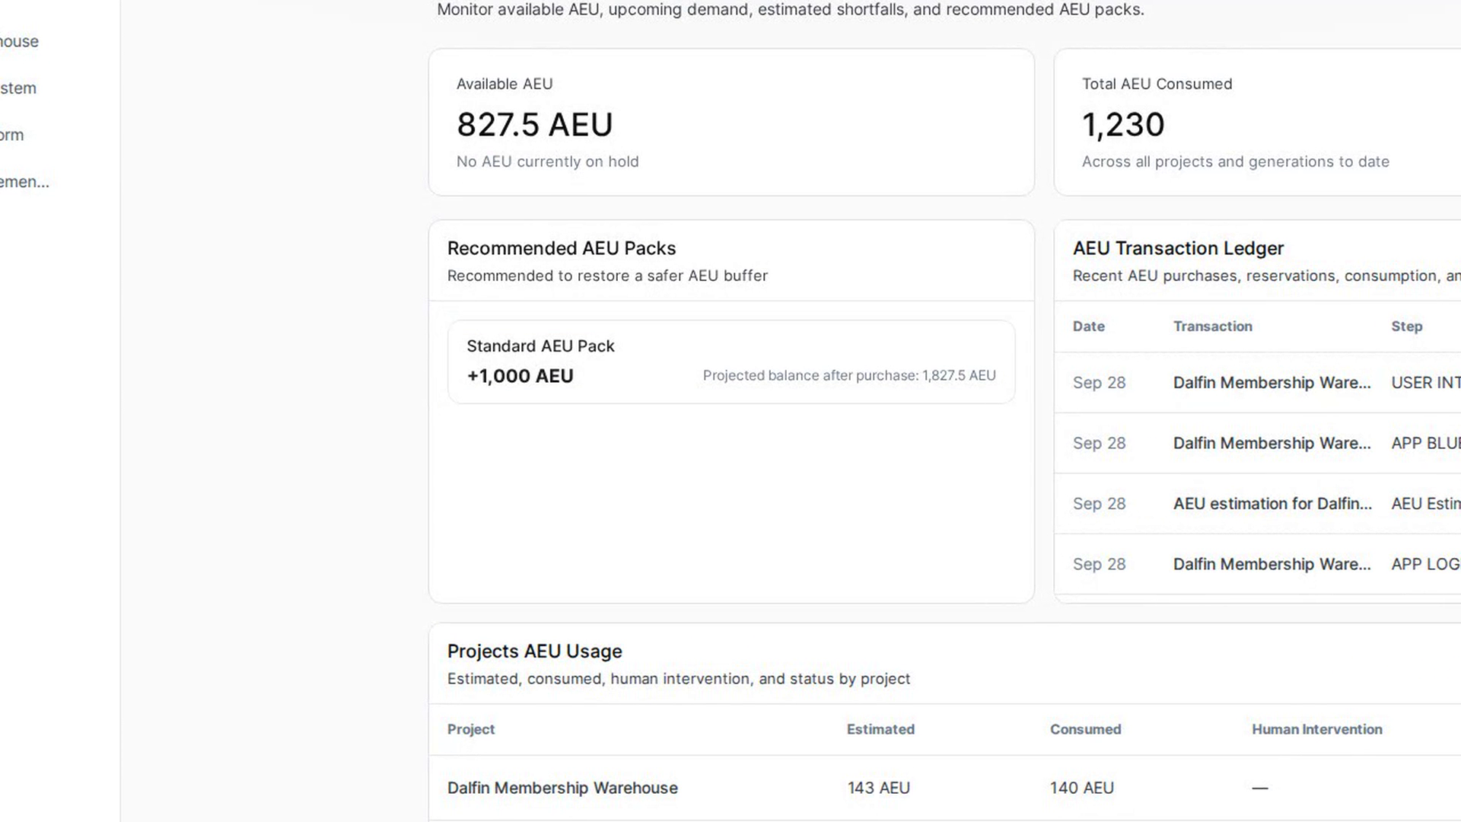Image resolution: width=1461 pixels, height=822 pixels.
Task: Click the Project column header
Action: click(471, 729)
